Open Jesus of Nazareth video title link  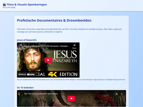tap(47, 46)
